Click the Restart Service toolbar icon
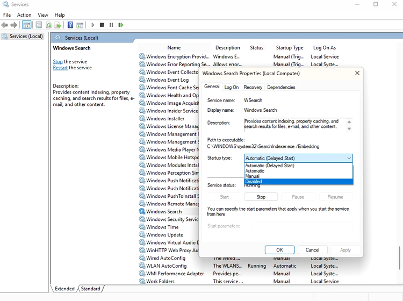This screenshot has width=403, height=301. [x=120, y=25]
